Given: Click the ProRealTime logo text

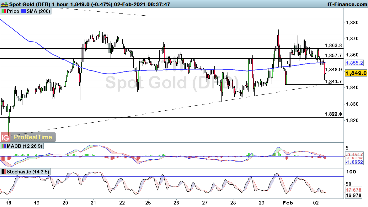Looking at the screenshot, I should [x=33, y=137].
